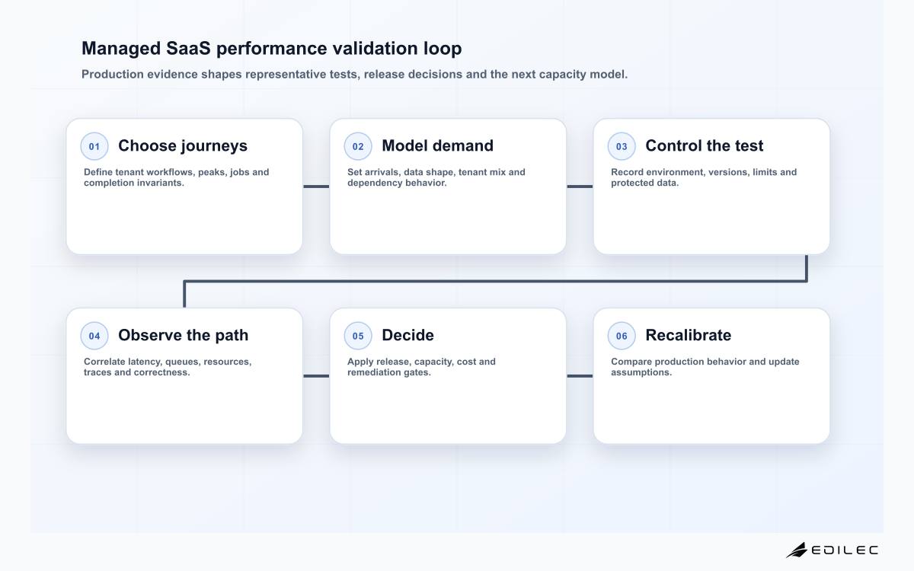The height and width of the screenshot is (571, 914).
Task: Select the Choose journeys heading
Action: click(x=183, y=146)
